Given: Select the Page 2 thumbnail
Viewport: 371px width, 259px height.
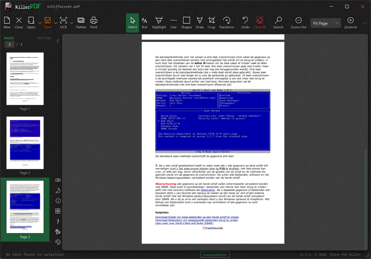Looking at the screenshot, I should coord(25,143).
